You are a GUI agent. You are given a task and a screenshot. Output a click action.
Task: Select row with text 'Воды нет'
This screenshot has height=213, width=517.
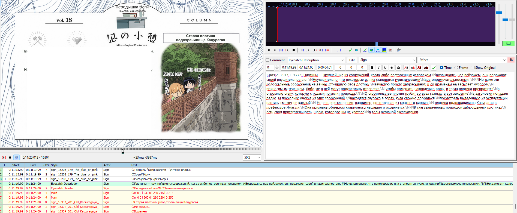[256, 211]
